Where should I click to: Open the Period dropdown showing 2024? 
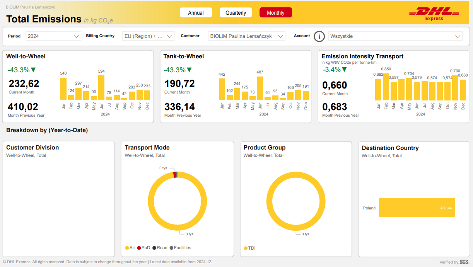[53, 36]
